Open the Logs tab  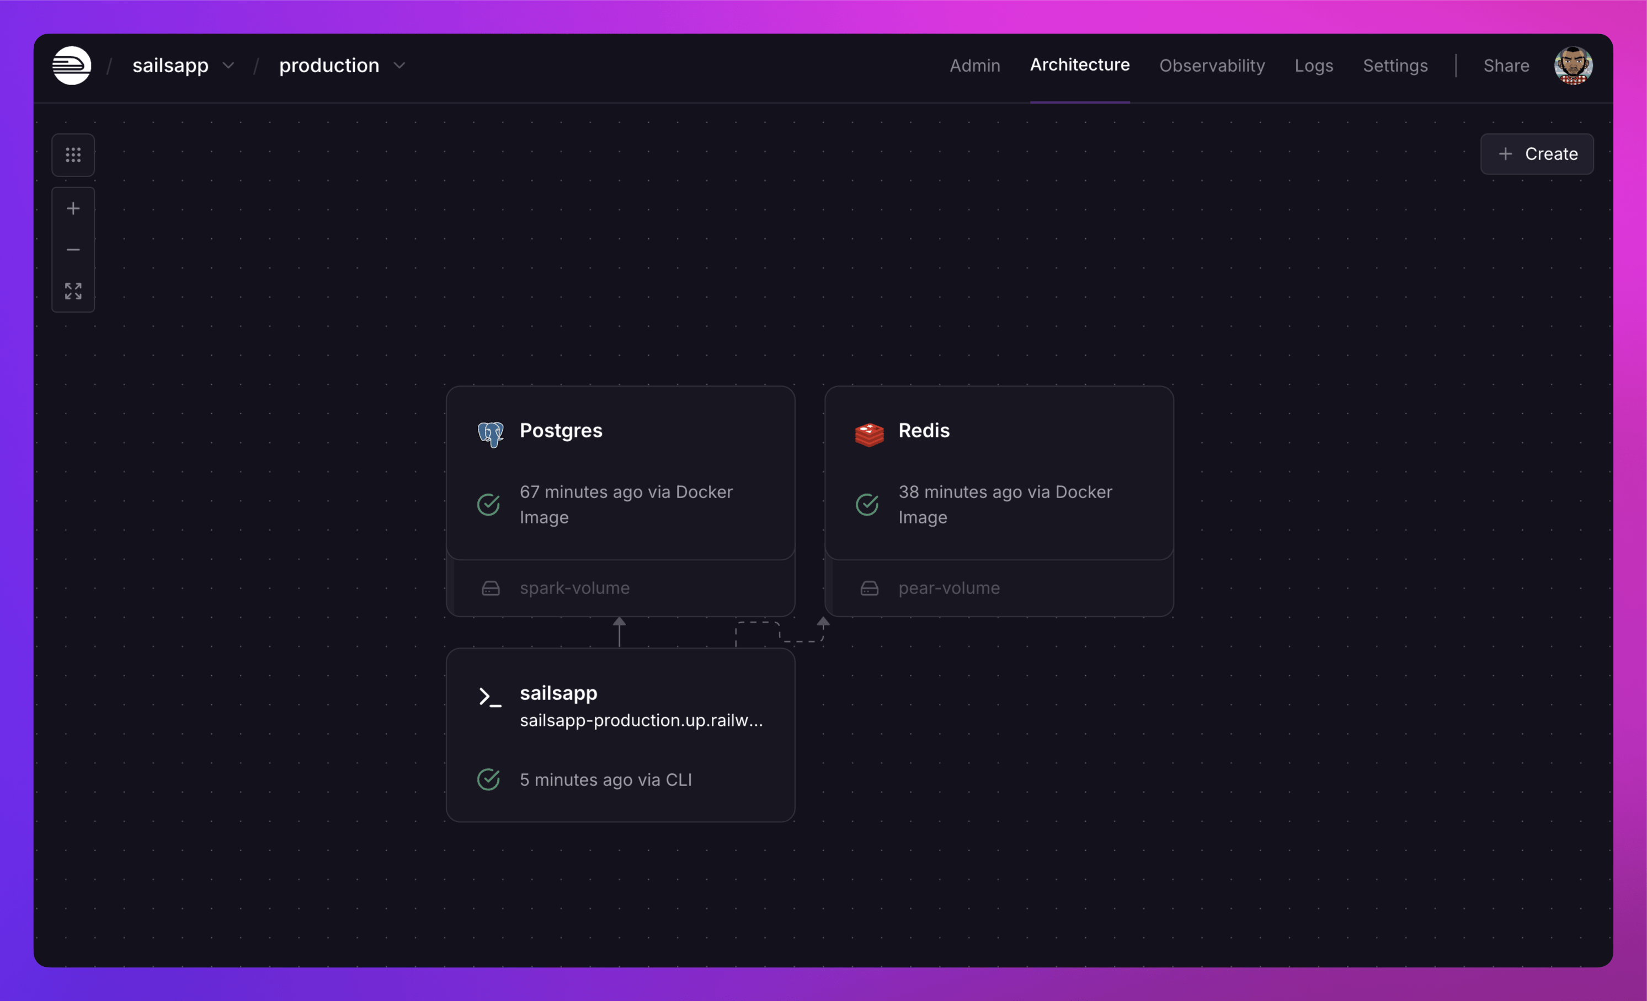pos(1313,66)
